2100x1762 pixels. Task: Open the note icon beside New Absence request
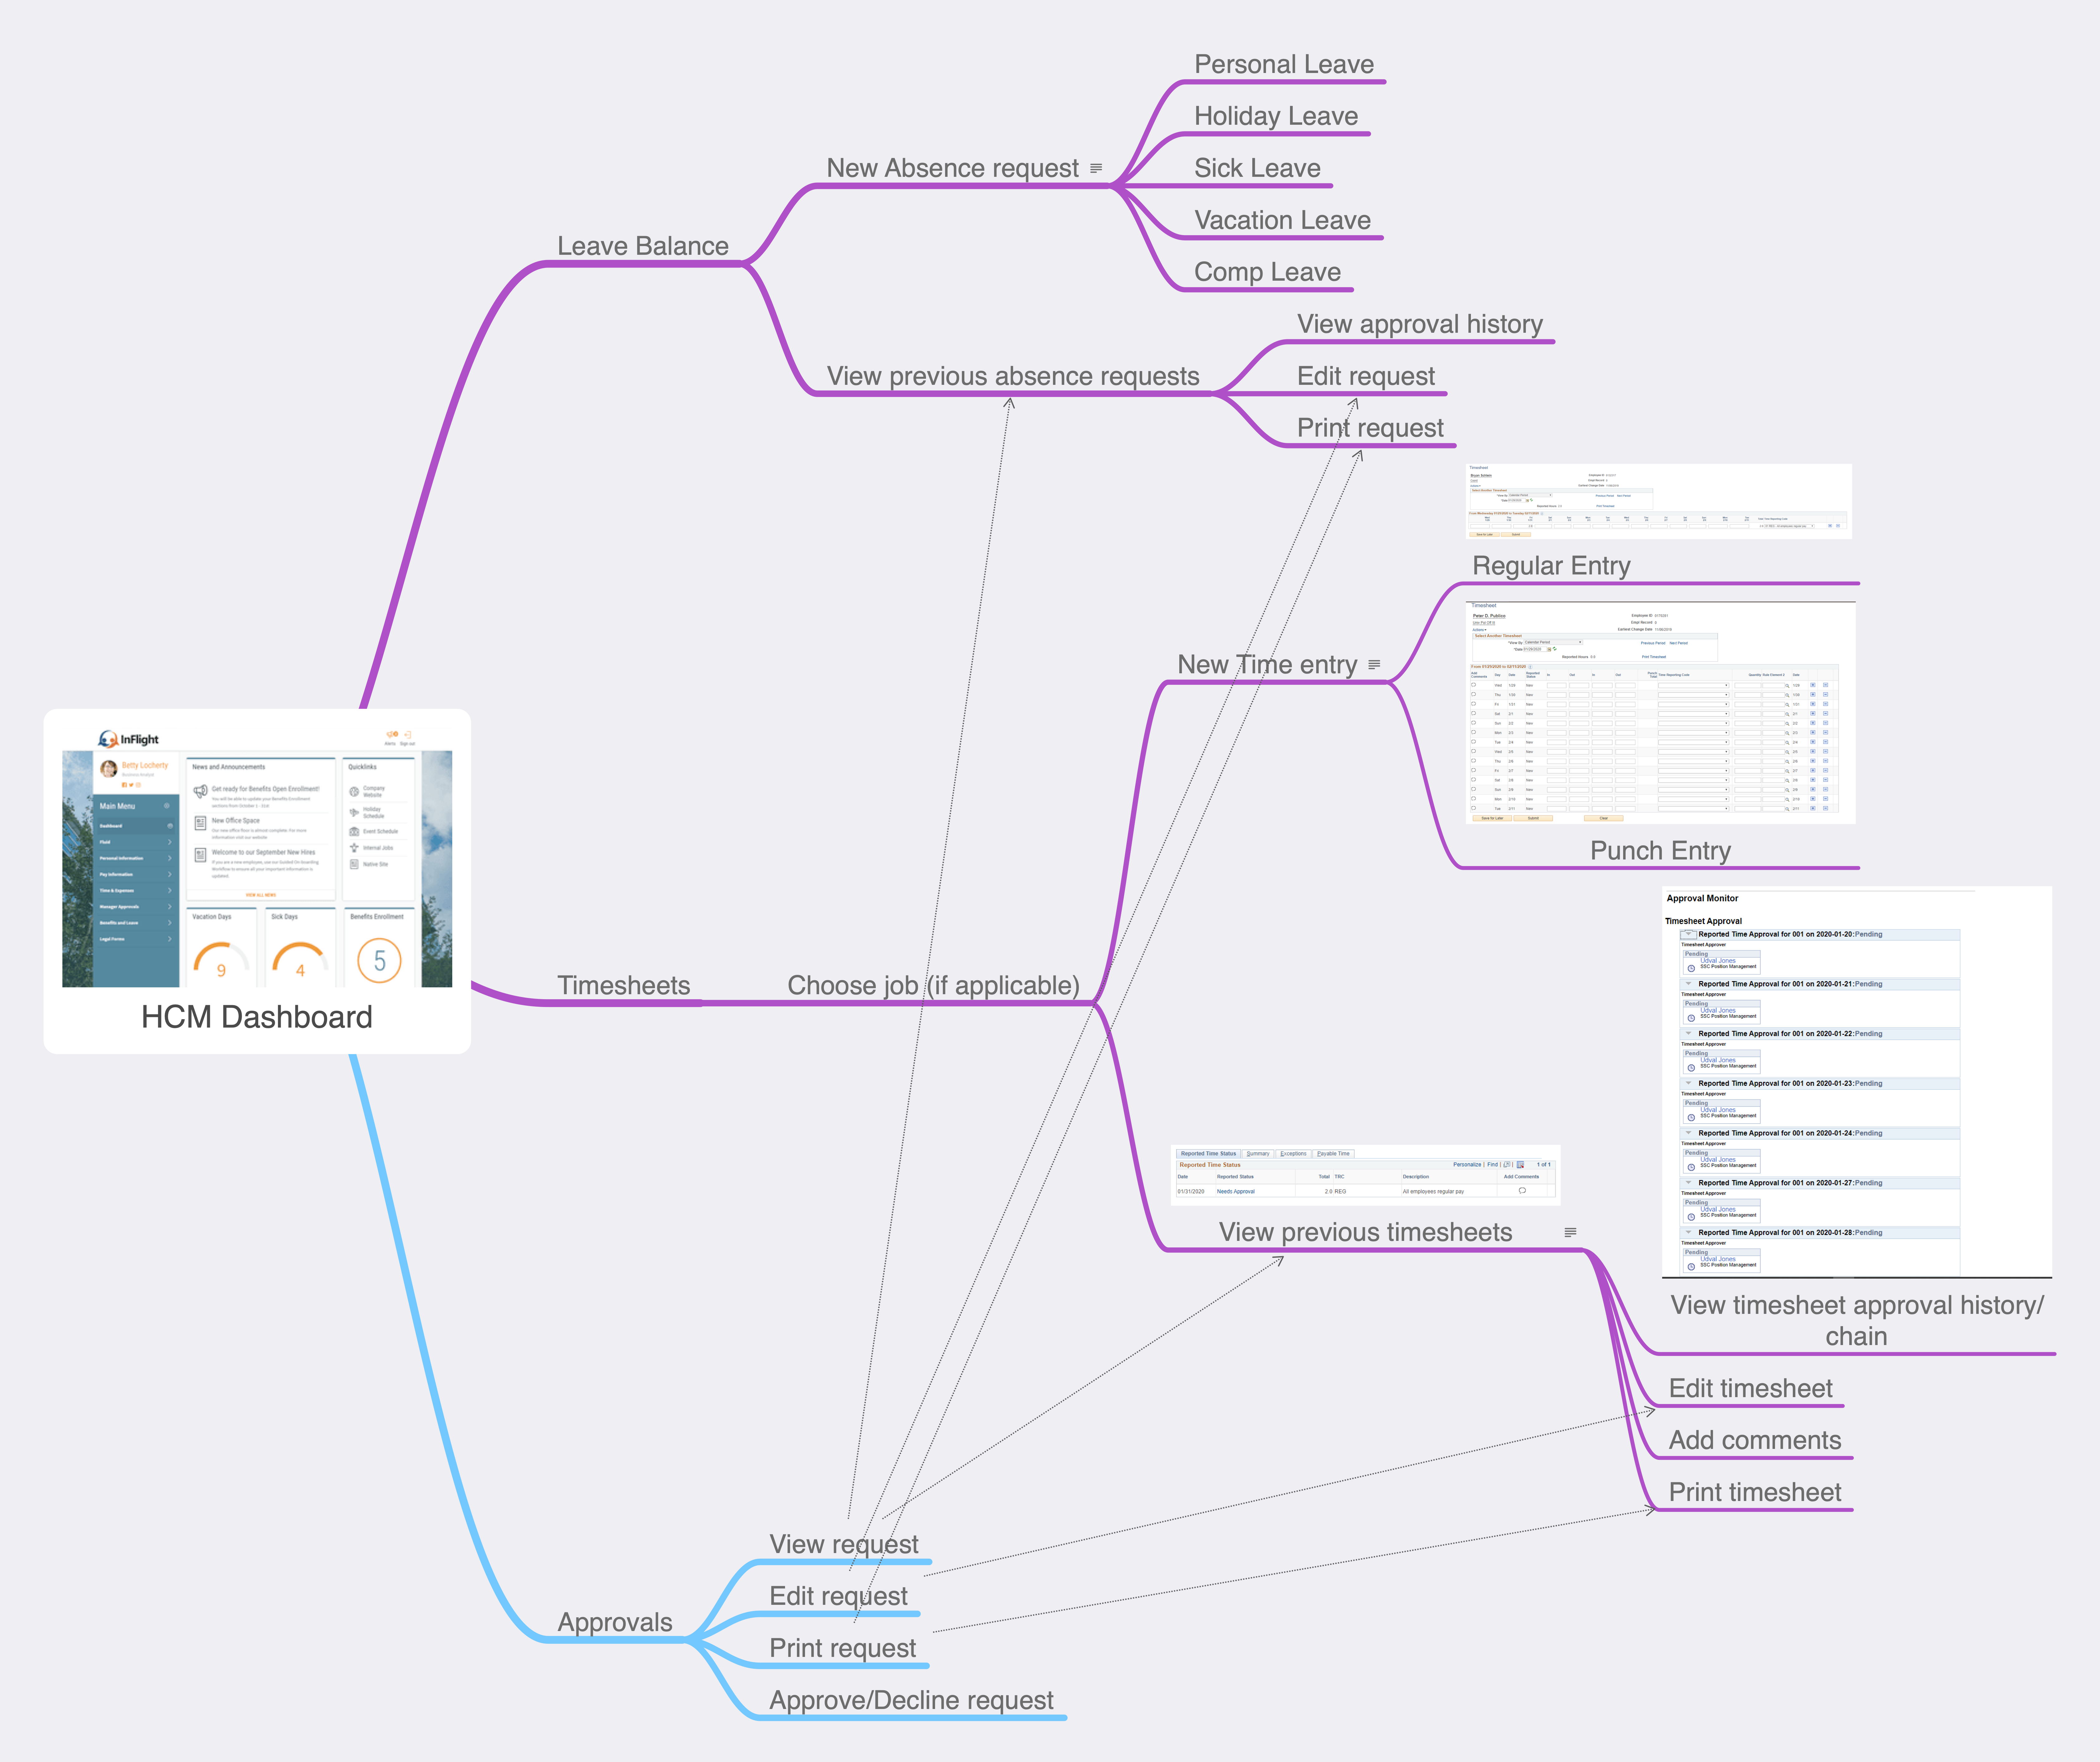(1096, 168)
